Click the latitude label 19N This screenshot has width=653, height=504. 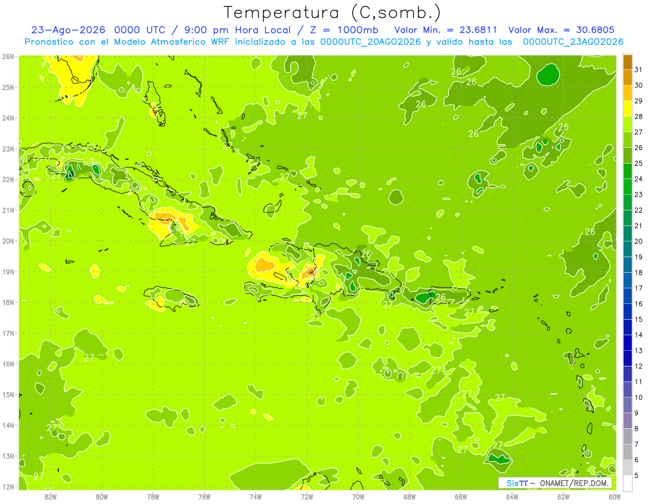(x=8, y=272)
